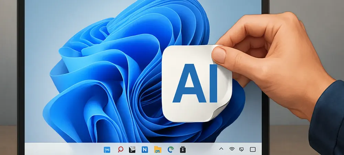
Task: Open the dark store bag icon
Action: point(183,149)
